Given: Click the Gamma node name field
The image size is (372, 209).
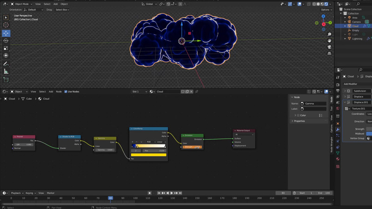Looking at the screenshot, I should coord(313,104).
